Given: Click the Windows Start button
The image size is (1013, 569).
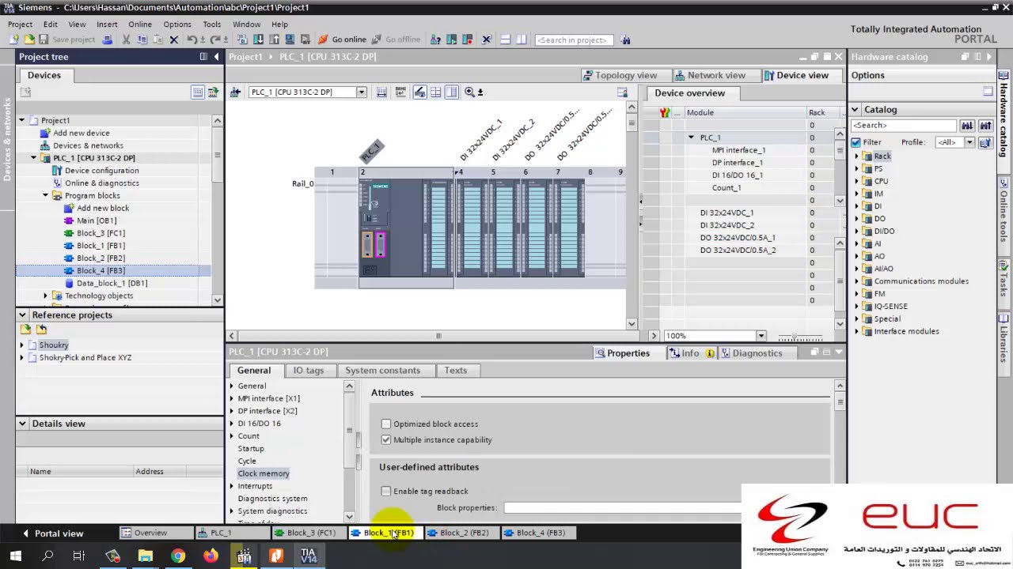Looking at the screenshot, I should pyautogui.click(x=15, y=556).
